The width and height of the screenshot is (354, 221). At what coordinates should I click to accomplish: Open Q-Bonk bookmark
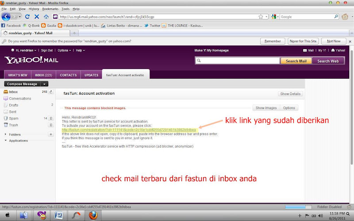31,26
